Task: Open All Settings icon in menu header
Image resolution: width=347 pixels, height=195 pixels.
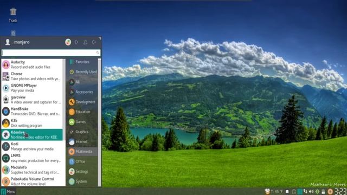Action: (x=68, y=42)
